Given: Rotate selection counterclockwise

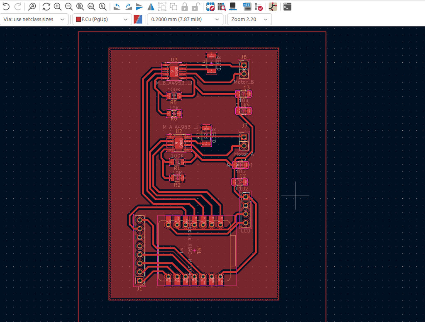Looking at the screenshot, I should 117,7.
